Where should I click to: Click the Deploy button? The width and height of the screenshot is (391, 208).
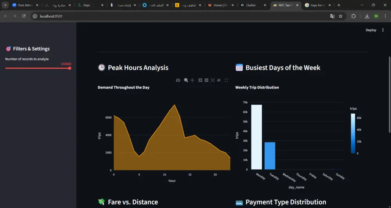371,30
